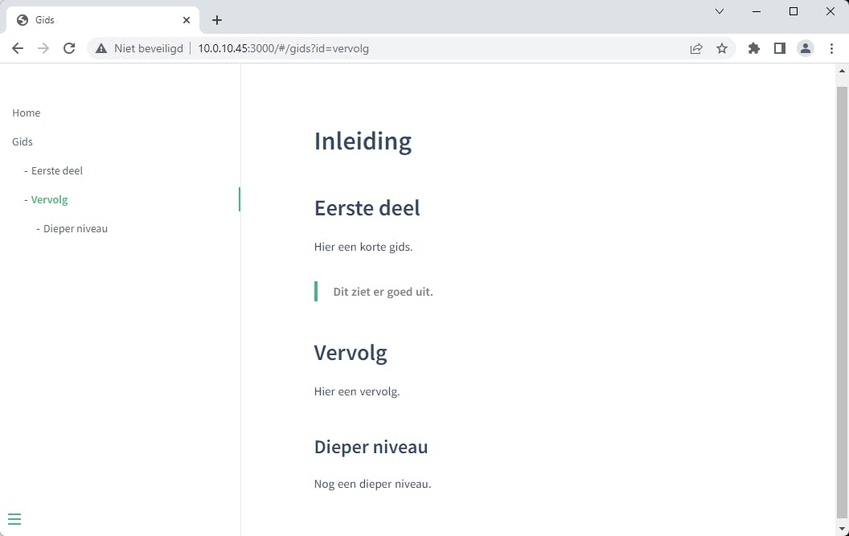Open the Extensions puzzle icon
This screenshot has width=849, height=536.
pos(754,48)
